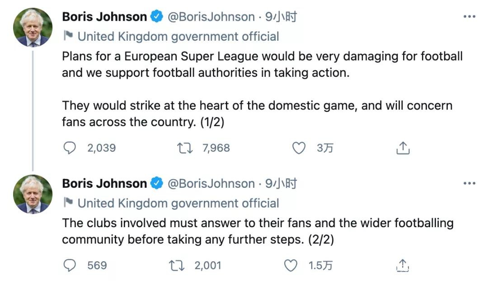Like the second tweet with 1.5万 likes
This screenshot has width=488, height=281.
tap(291, 265)
